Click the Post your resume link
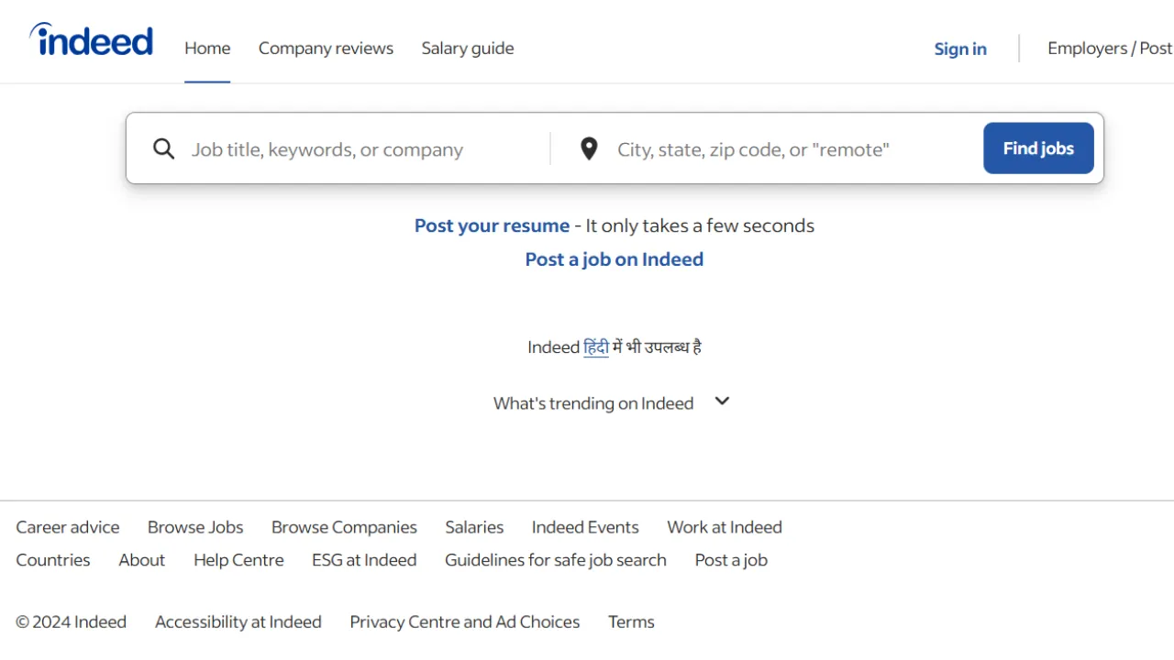 (x=492, y=225)
